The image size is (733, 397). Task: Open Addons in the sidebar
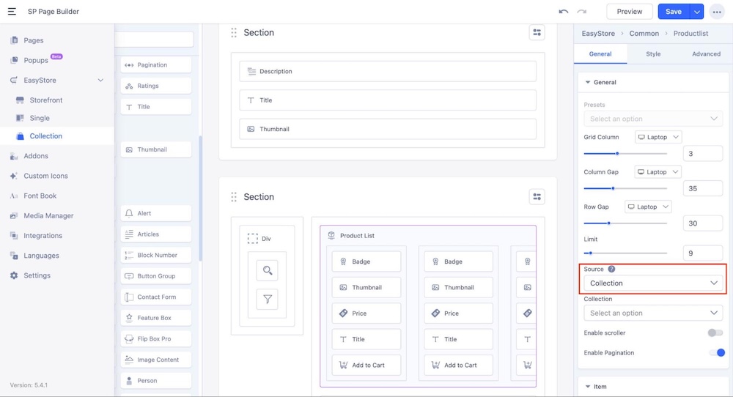tap(35, 156)
